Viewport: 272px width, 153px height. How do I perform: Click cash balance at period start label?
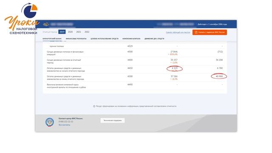66,70
